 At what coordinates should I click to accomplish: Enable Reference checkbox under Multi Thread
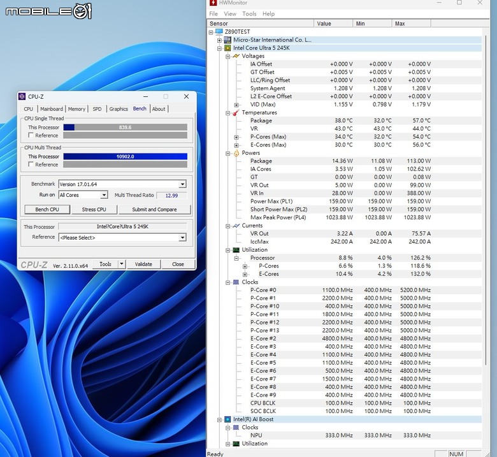(x=31, y=164)
